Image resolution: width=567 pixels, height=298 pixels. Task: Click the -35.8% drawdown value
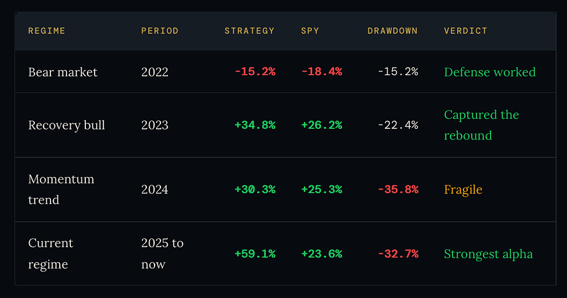pyautogui.click(x=398, y=190)
